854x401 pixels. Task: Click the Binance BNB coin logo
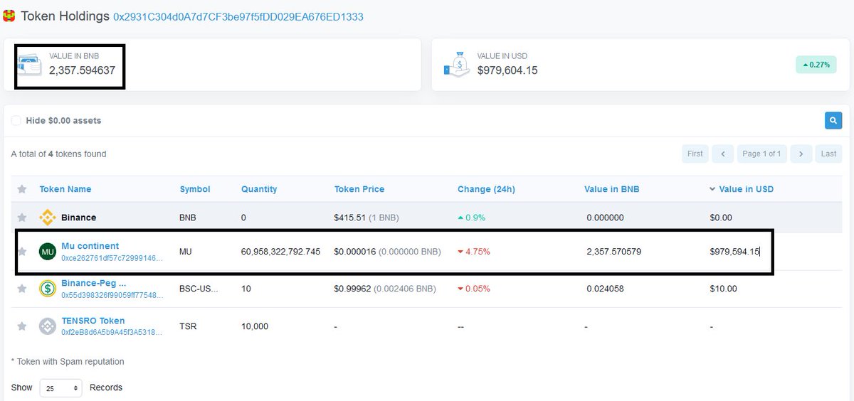click(48, 218)
